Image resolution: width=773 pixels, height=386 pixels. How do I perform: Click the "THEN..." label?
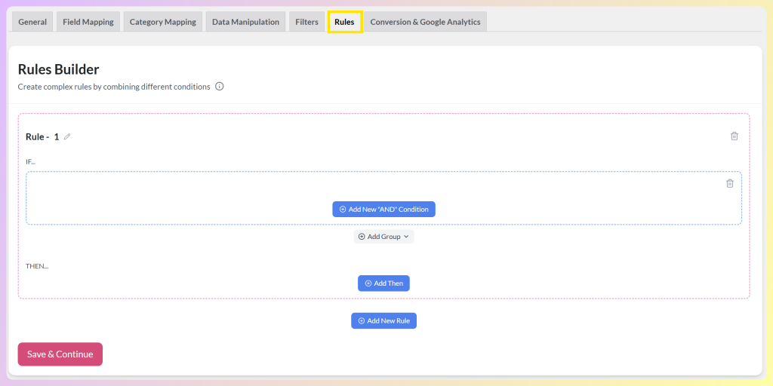tap(37, 266)
